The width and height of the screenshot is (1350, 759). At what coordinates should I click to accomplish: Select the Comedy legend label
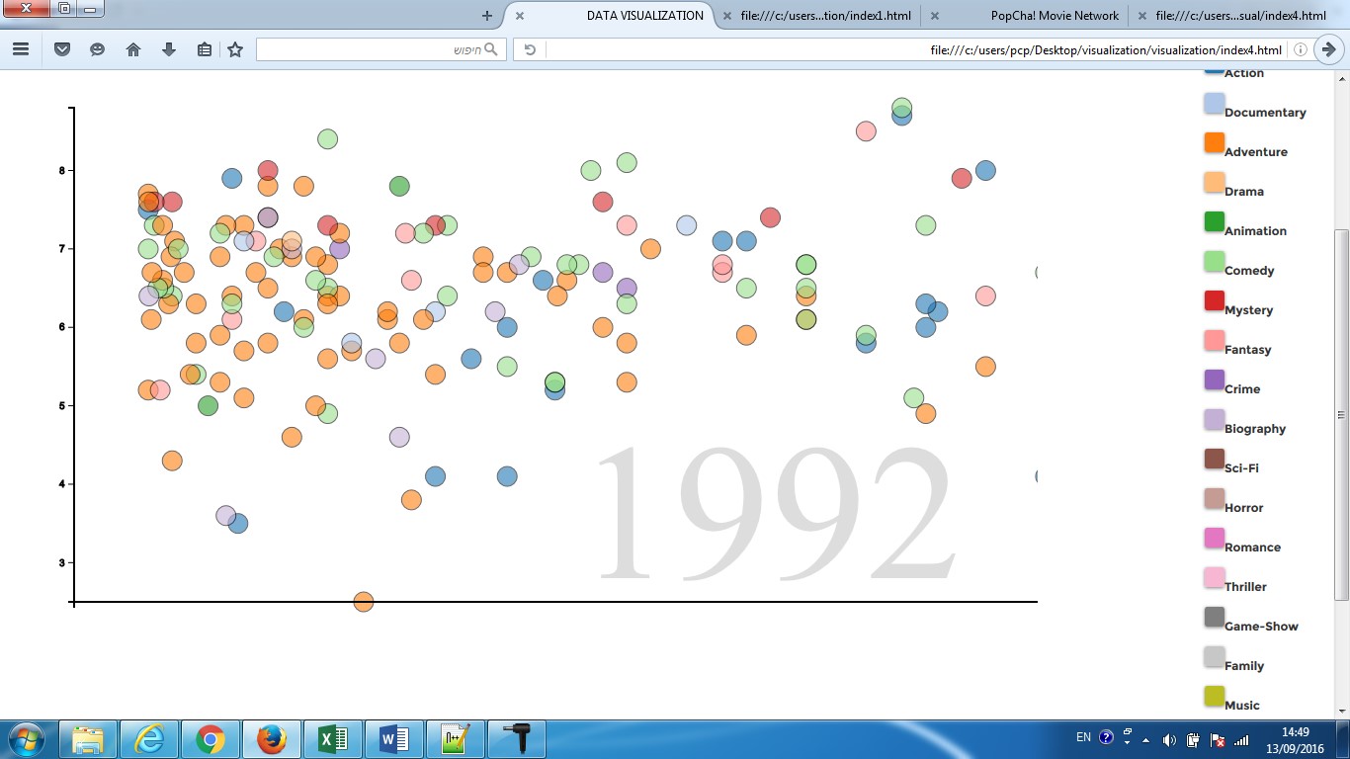point(1249,271)
